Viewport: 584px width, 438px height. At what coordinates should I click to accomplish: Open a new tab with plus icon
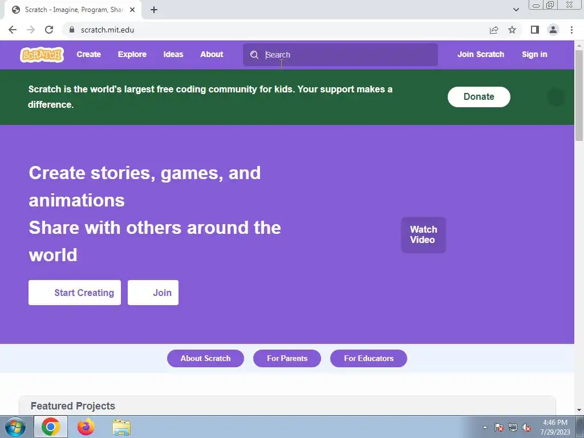click(x=154, y=10)
